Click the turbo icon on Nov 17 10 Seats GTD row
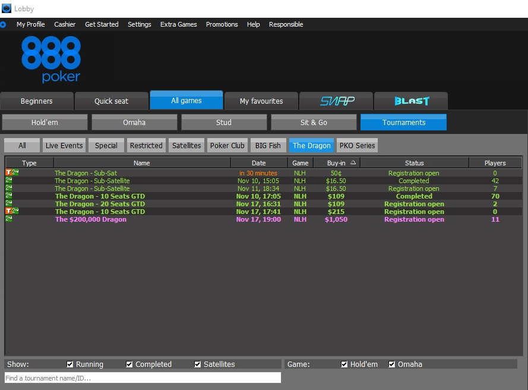The height and width of the screenshot is (390, 528). (8, 212)
